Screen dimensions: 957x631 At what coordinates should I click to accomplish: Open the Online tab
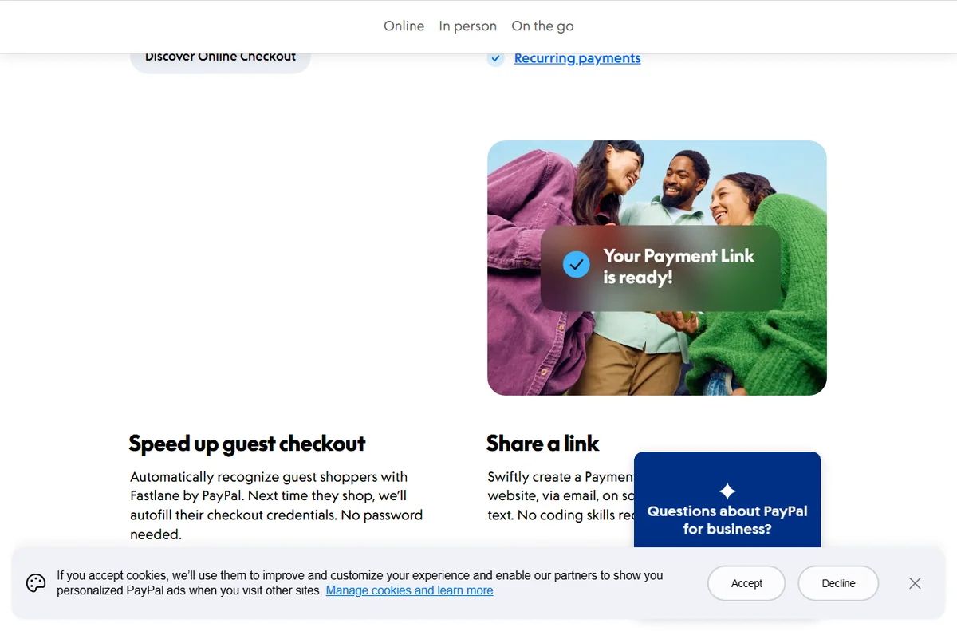pos(404,26)
